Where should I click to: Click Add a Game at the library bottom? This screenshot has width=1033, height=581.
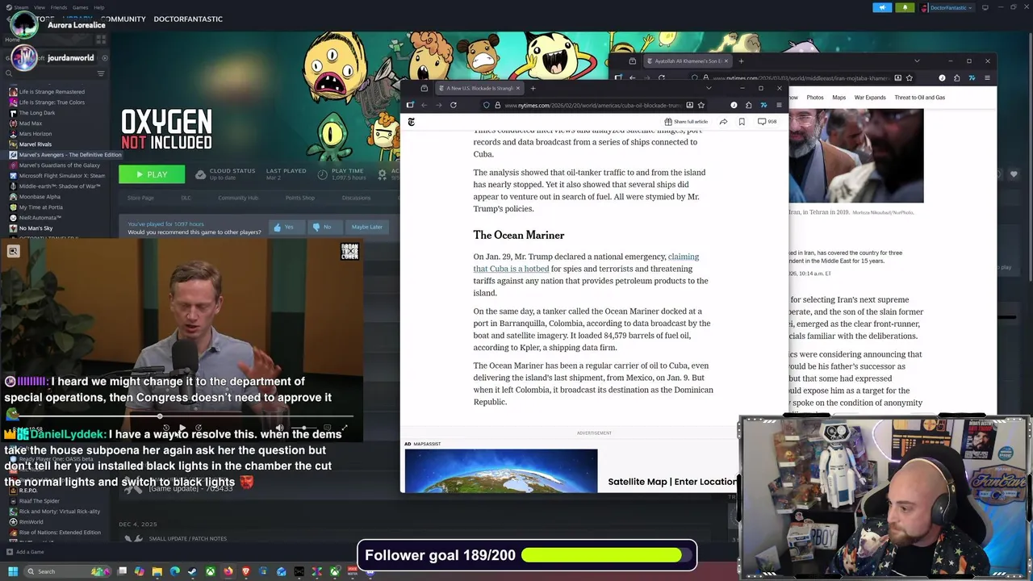point(24,552)
